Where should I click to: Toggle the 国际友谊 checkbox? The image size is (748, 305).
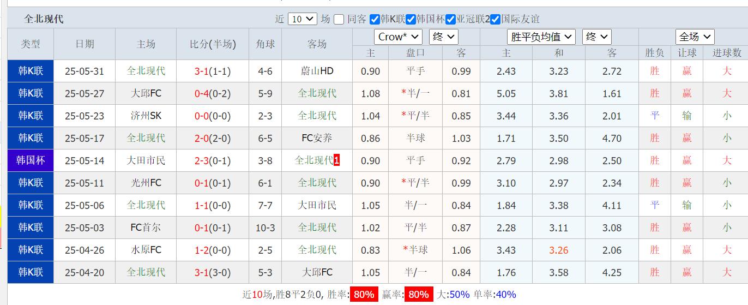click(495, 19)
